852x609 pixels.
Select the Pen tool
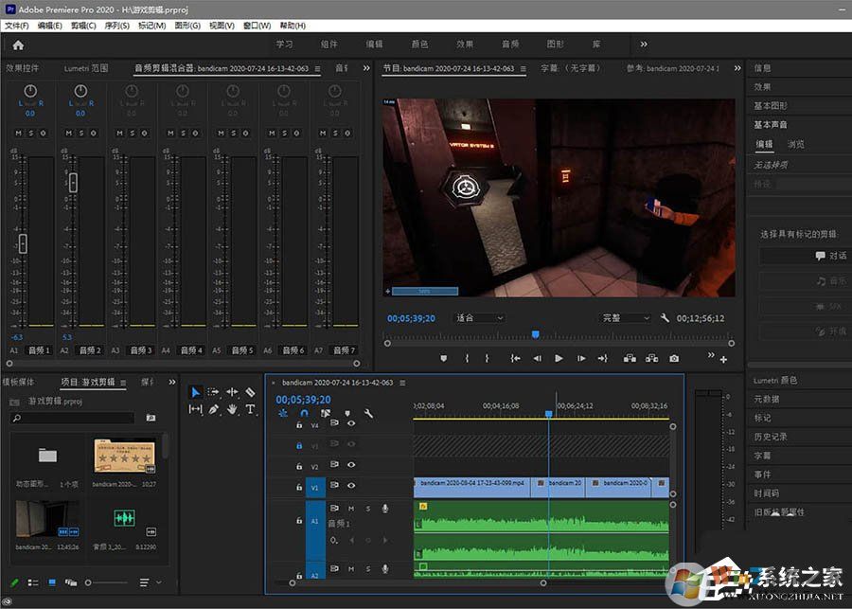pos(214,409)
